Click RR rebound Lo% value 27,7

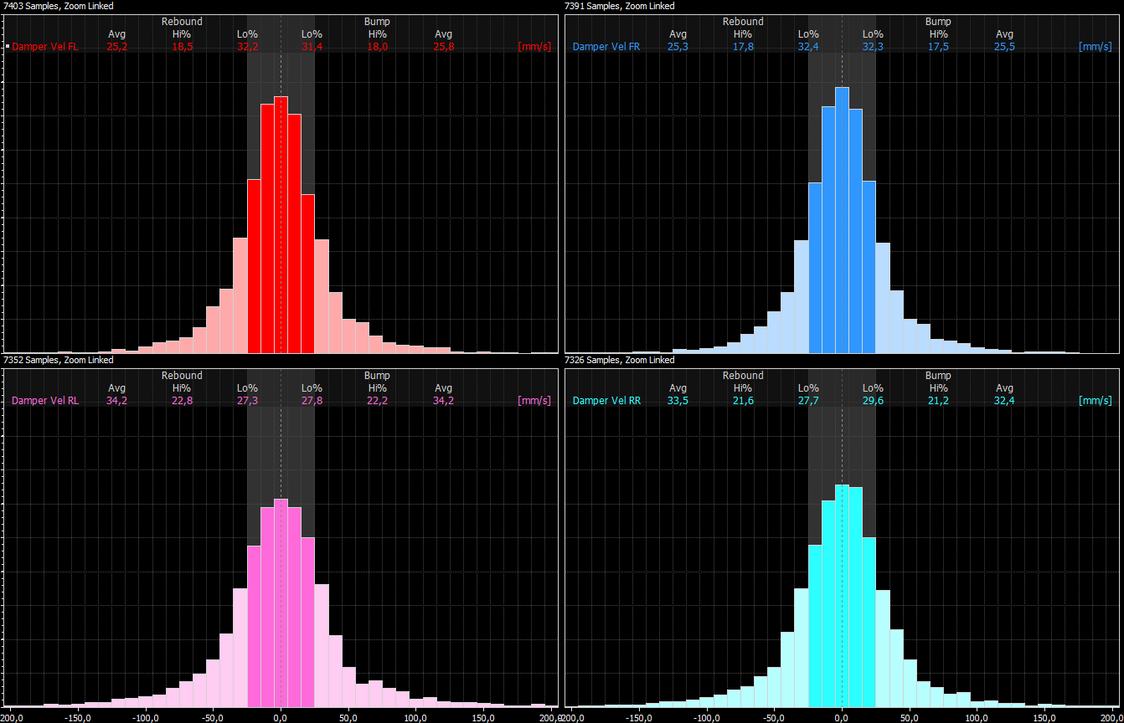(808, 401)
